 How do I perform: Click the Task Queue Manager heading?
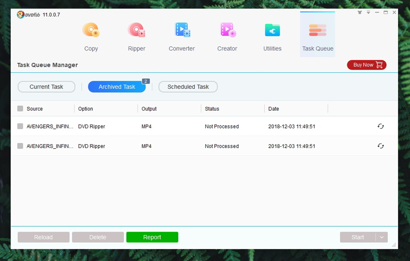tap(48, 65)
